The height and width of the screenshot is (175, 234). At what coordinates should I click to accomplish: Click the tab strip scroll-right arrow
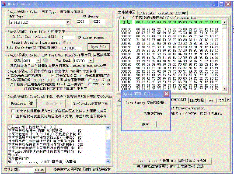tap(228, 100)
